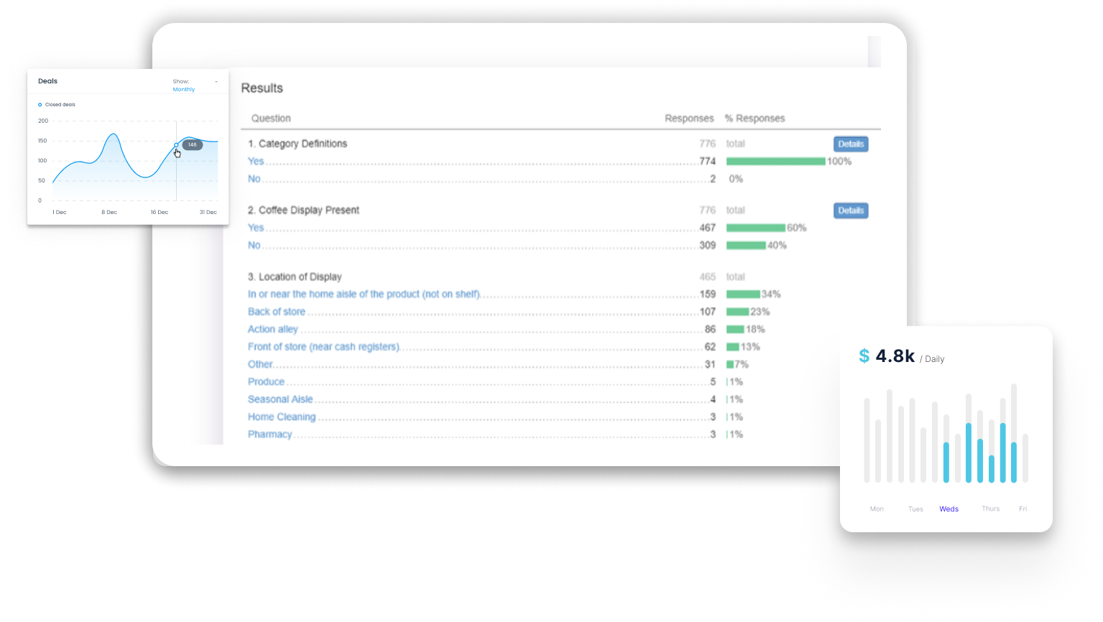1103x622 pixels.
Task: Click the Monthly value in Deals card
Action: coord(184,90)
